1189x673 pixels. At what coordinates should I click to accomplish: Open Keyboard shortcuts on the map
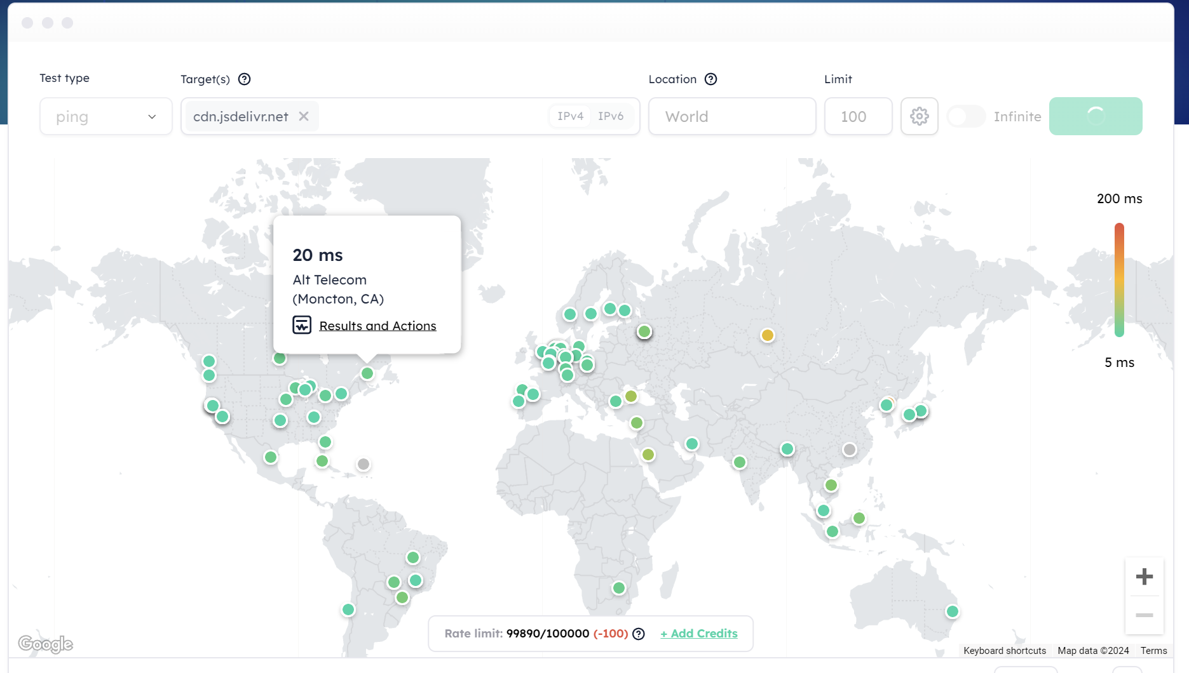(1005, 651)
